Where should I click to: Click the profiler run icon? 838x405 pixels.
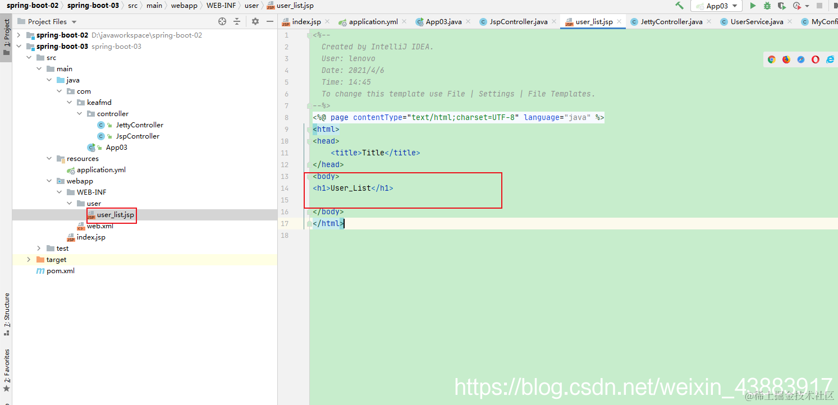coord(797,6)
